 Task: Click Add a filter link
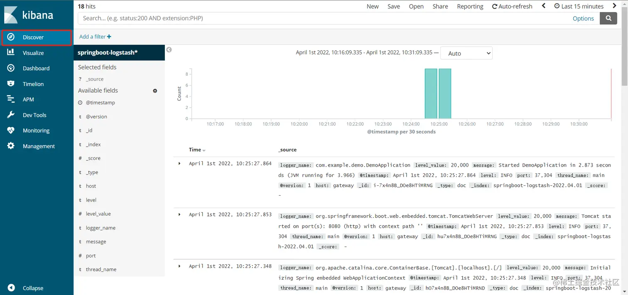[x=95, y=37]
